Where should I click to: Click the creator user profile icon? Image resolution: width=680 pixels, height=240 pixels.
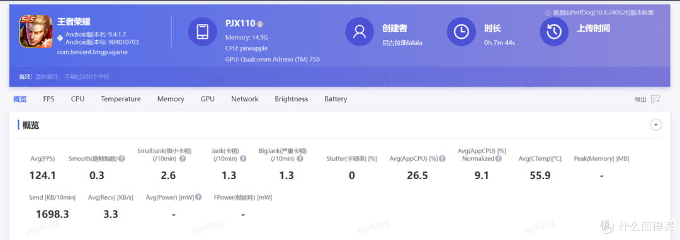click(360, 31)
